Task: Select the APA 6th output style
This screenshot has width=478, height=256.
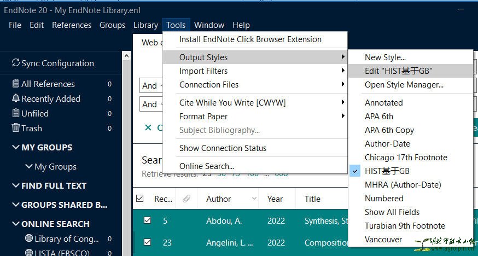Action: click(x=379, y=116)
